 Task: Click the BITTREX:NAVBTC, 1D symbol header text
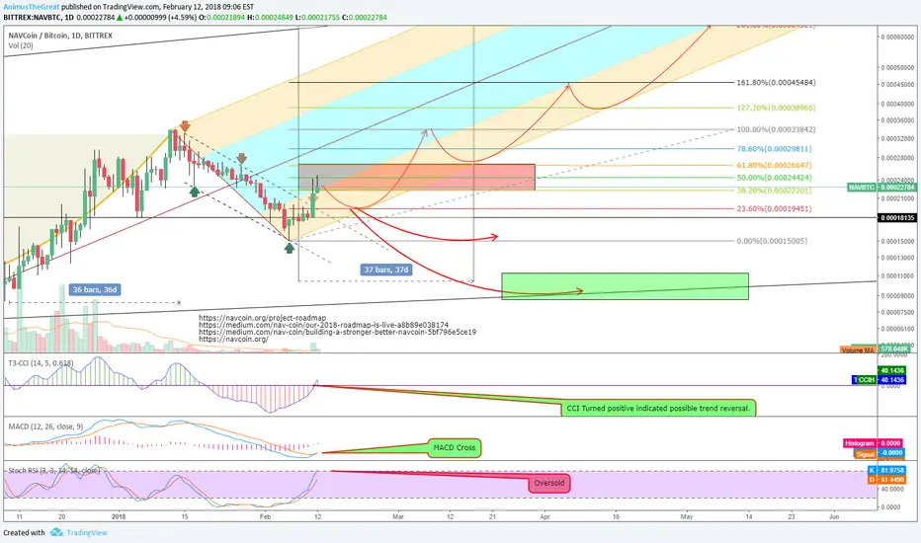click(x=39, y=17)
